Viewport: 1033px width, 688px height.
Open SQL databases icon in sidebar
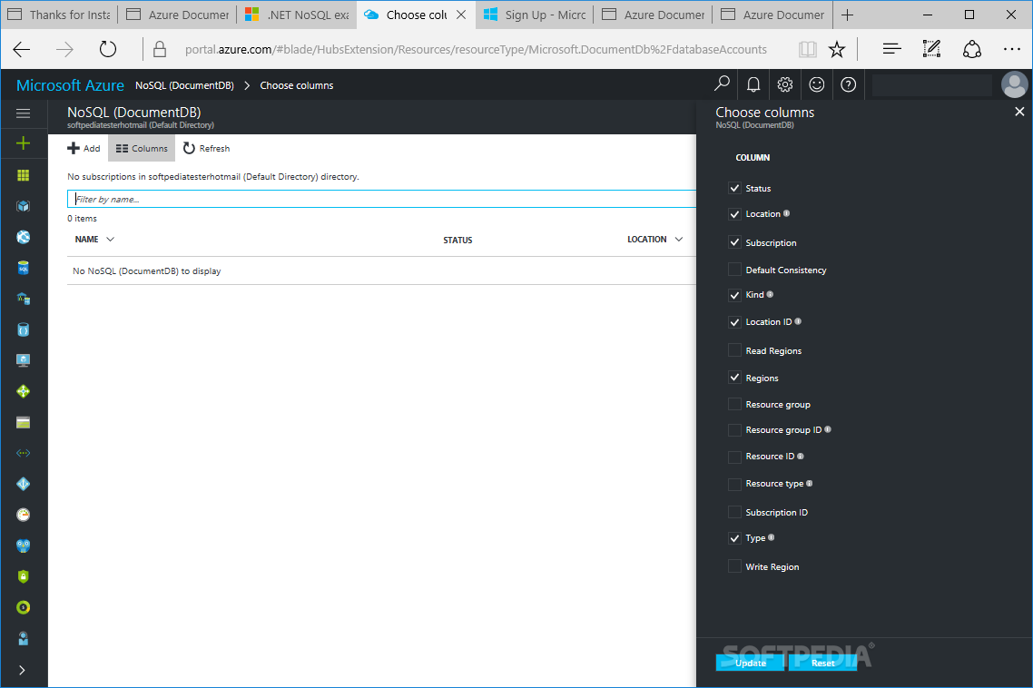coord(23,269)
